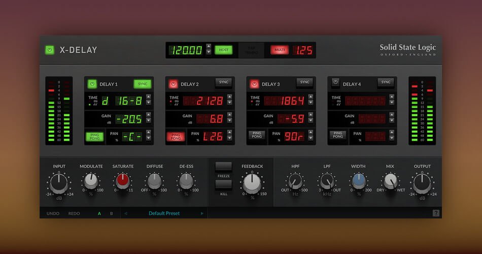The height and width of the screenshot is (254, 482).
Task: Enable Delay 4 PING PONG button
Action: (338, 135)
